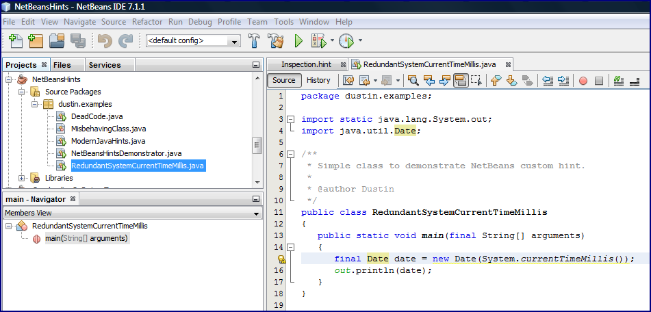Close the Projects tab

point(44,65)
